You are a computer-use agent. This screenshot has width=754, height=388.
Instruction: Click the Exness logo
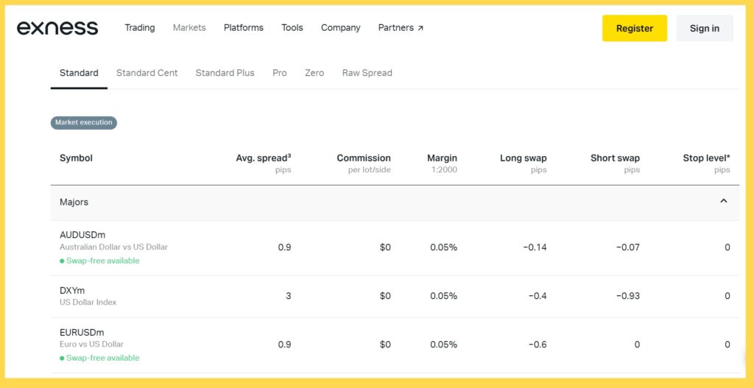pos(57,28)
